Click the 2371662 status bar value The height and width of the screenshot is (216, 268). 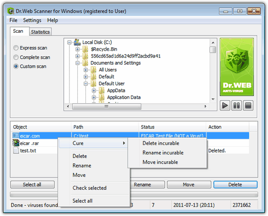(x=242, y=205)
